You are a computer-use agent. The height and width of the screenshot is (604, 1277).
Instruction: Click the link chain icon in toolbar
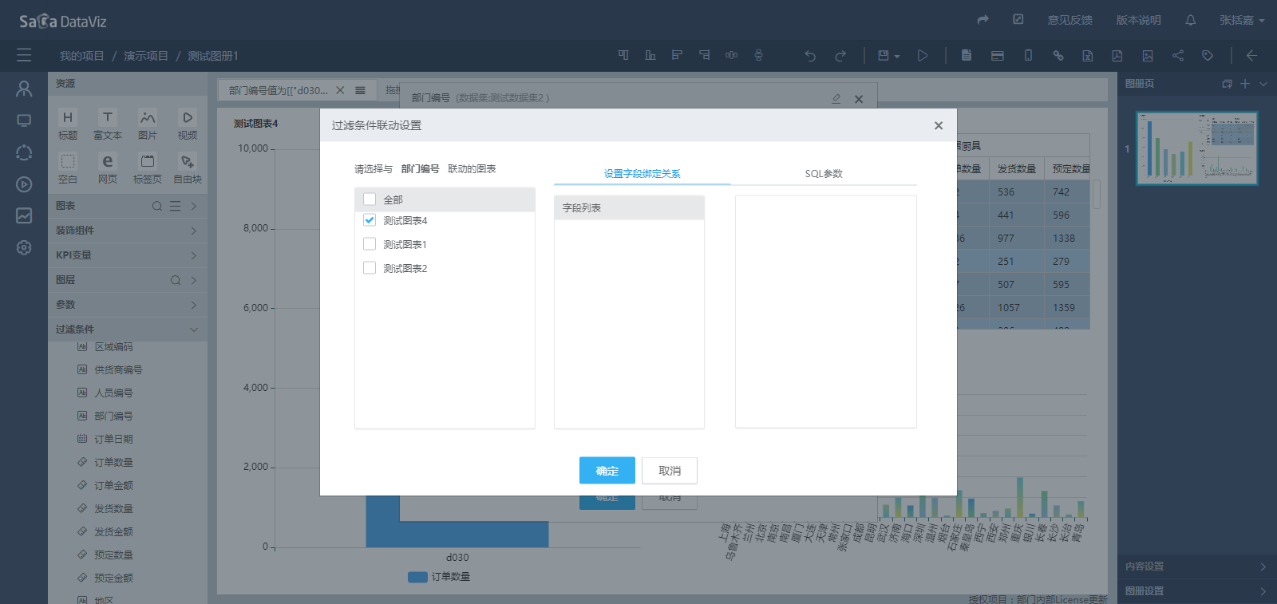coord(1058,56)
